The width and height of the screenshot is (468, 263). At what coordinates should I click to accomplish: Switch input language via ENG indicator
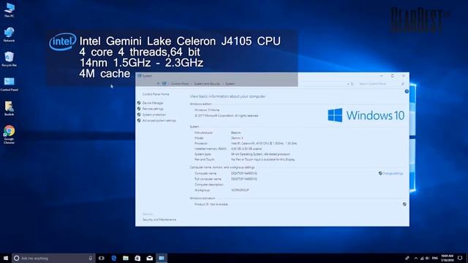pos(435,258)
